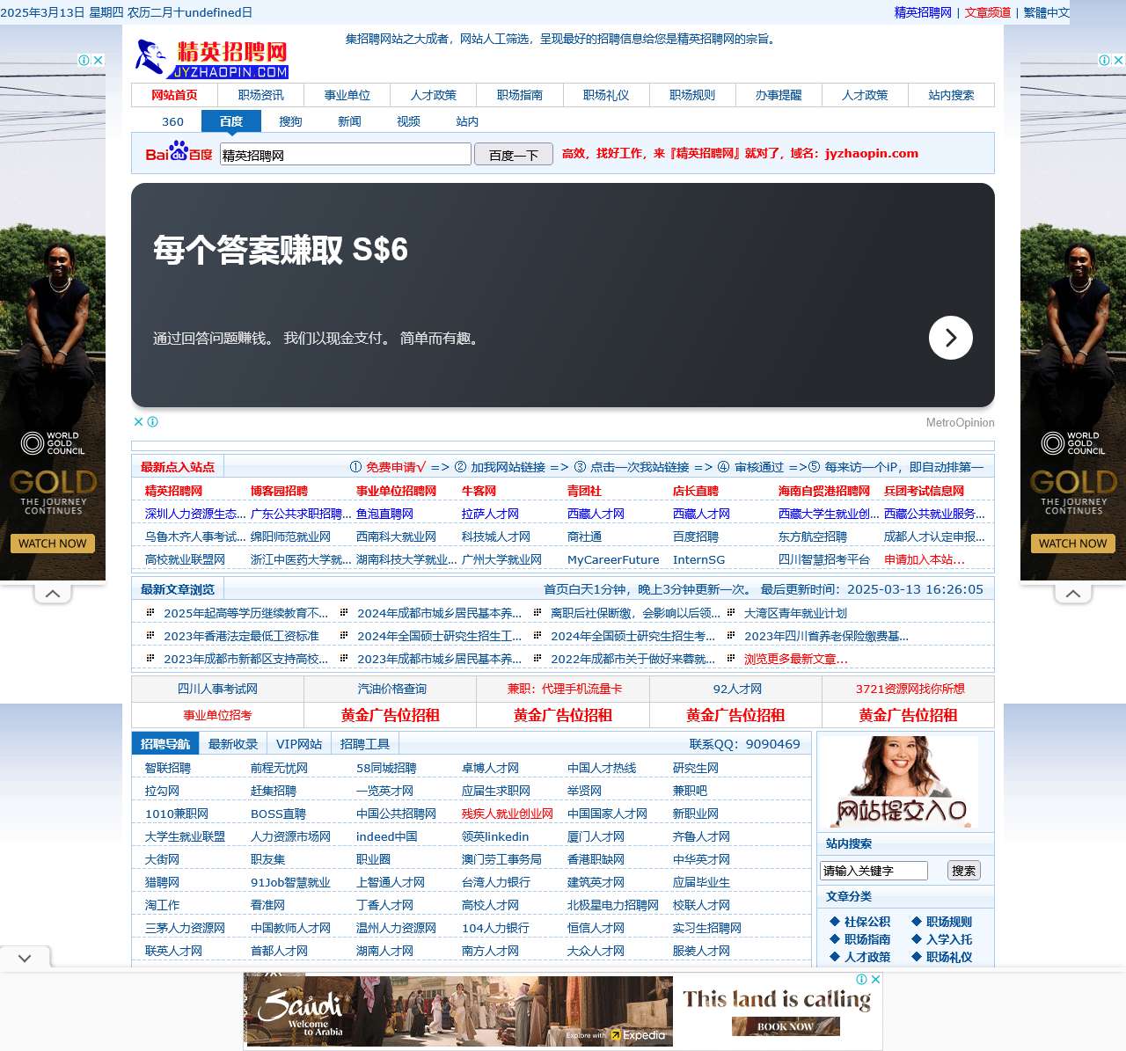
Task: Switch to the 视频 search tab
Action: (408, 121)
